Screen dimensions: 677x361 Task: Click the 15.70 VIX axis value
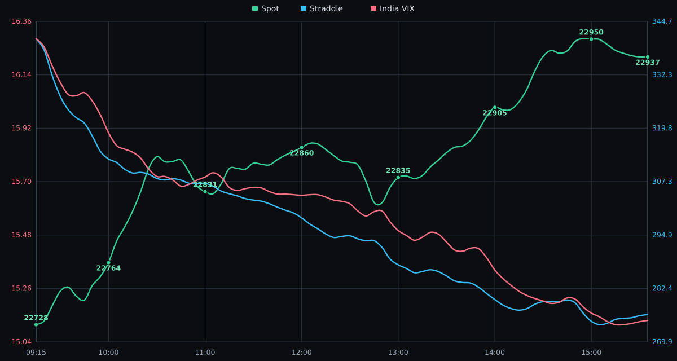click(x=21, y=182)
